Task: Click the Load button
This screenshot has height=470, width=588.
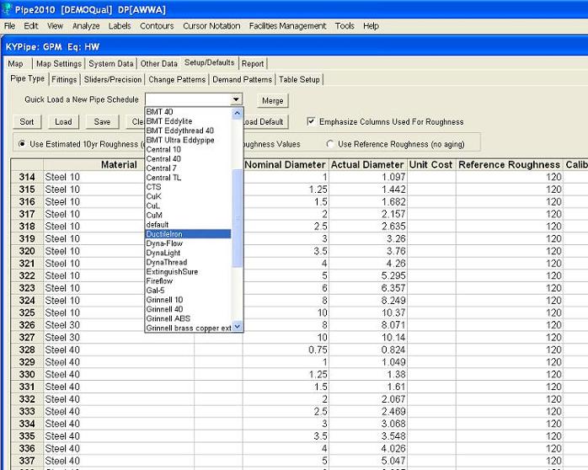Action: click(x=63, y=122)
